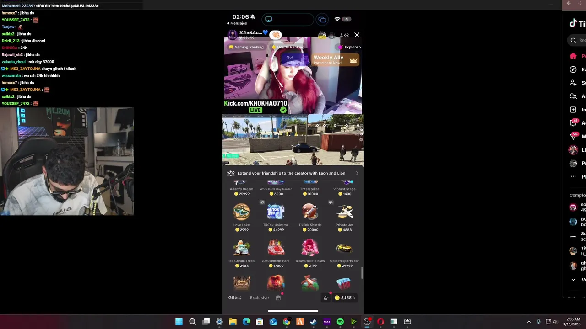Click the Weekly Ally banner

tap(336, 59)
